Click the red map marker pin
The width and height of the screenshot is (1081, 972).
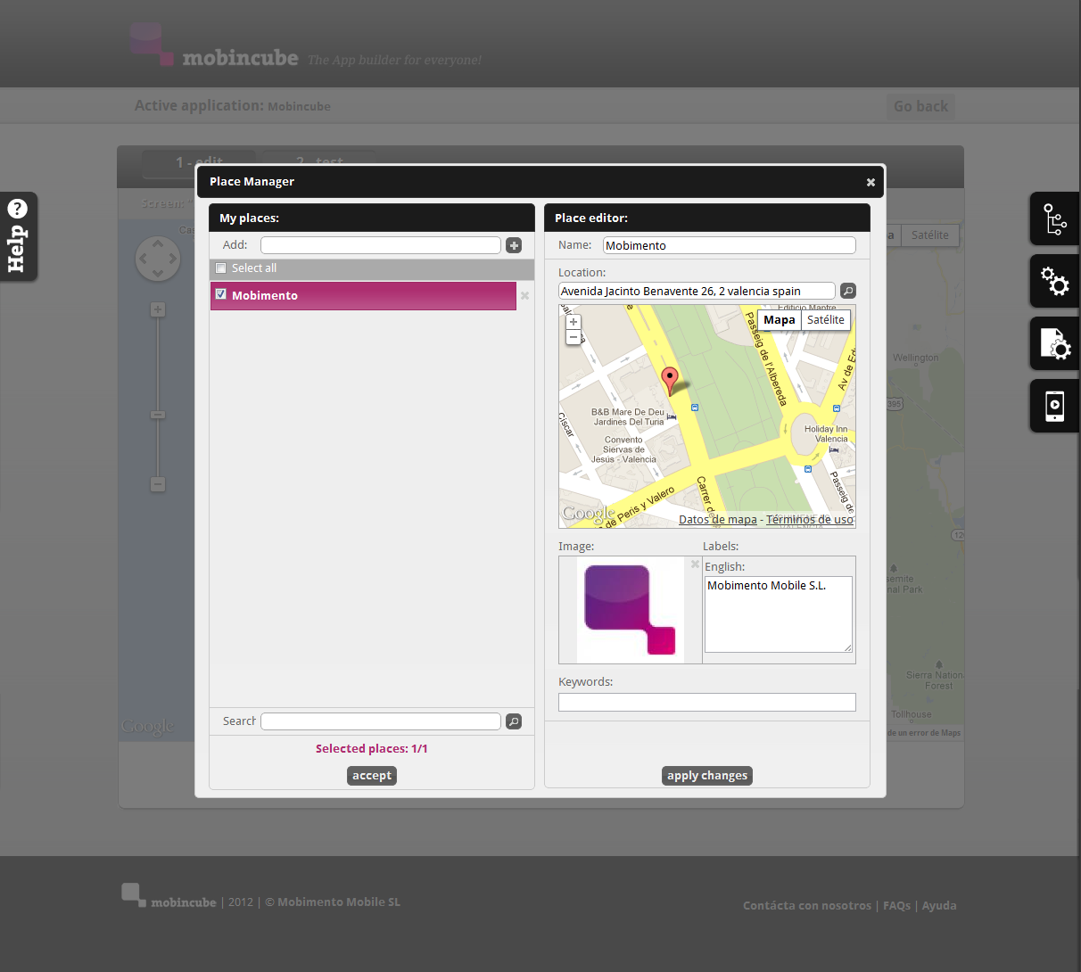click(x=670, y=381)
